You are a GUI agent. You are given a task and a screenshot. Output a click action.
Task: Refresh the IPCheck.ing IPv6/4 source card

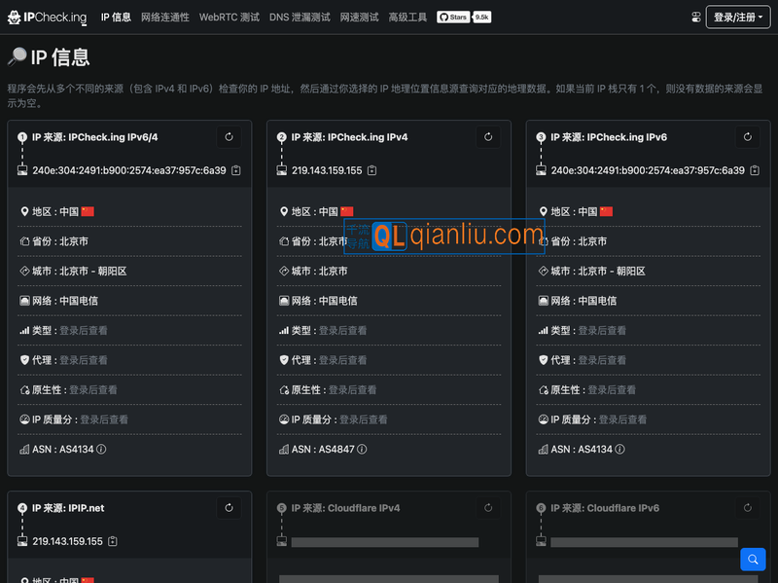(x=229, y=138)
